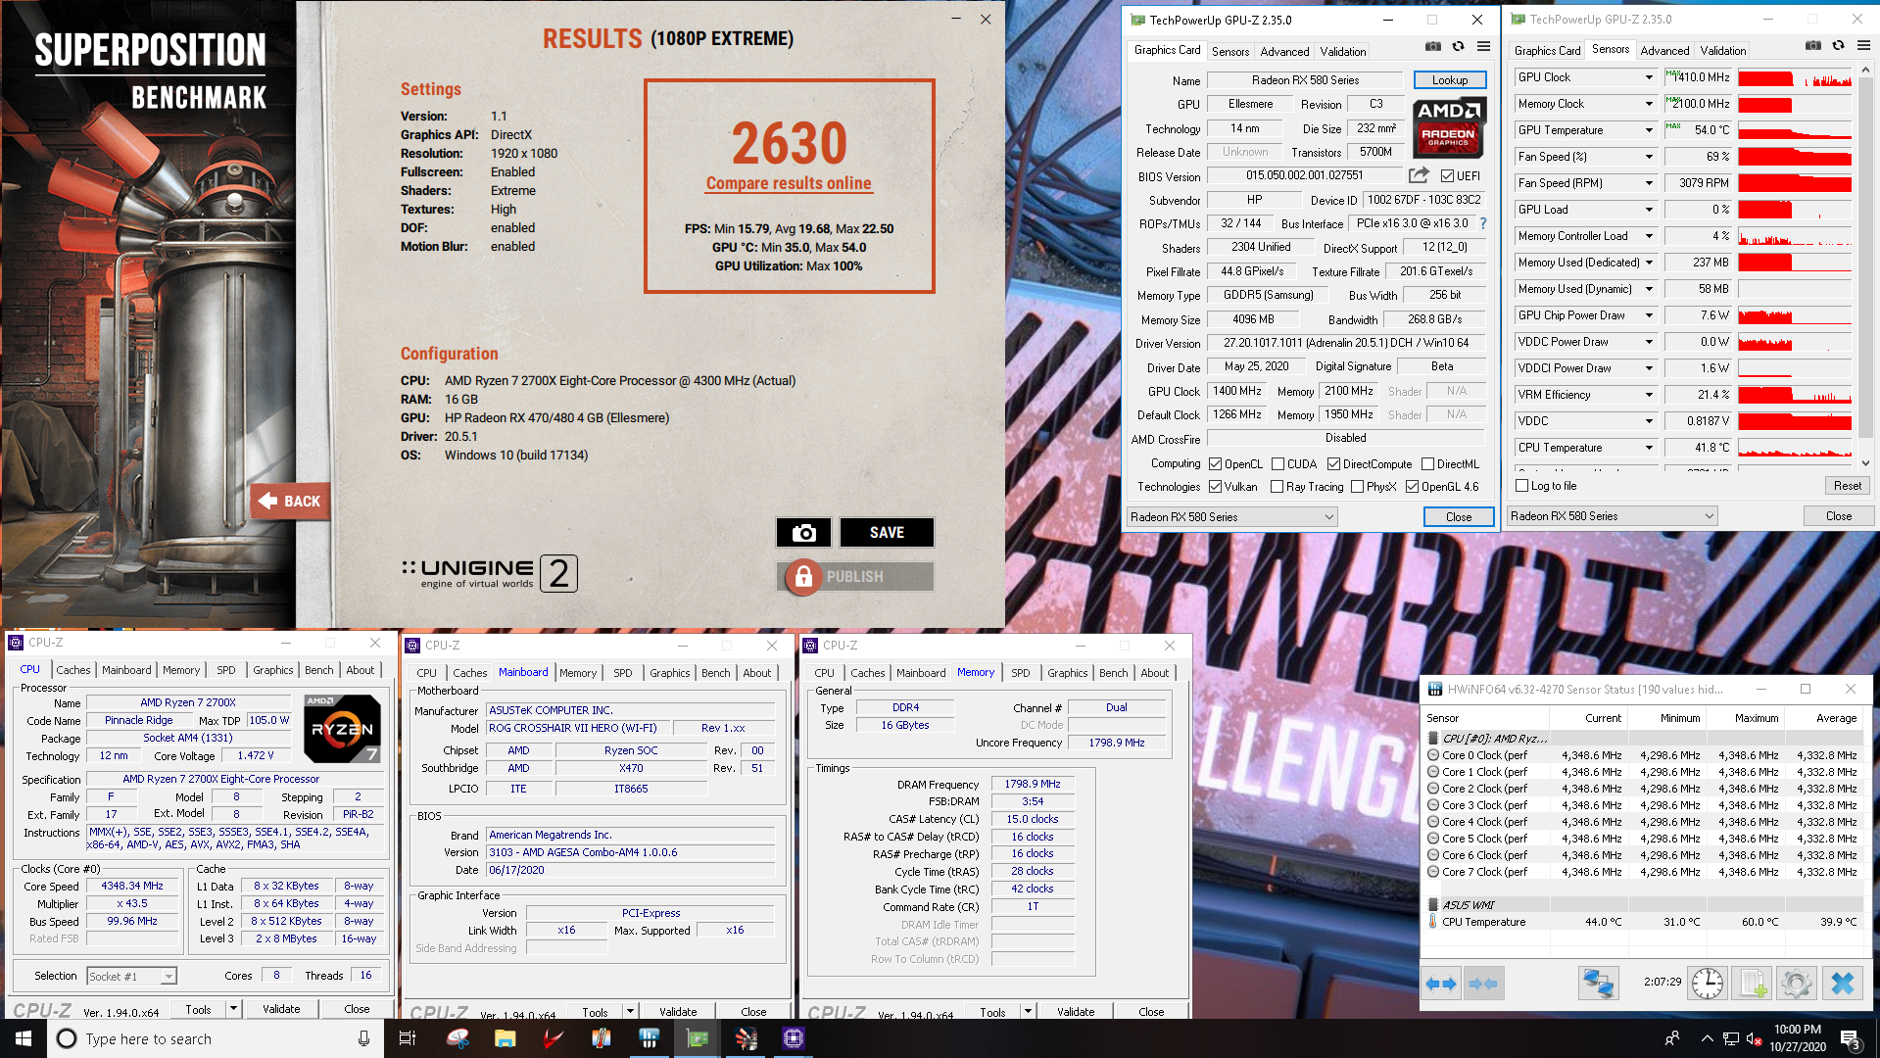Toggle the PhysX checkbox

click(x=1357, y=487)
